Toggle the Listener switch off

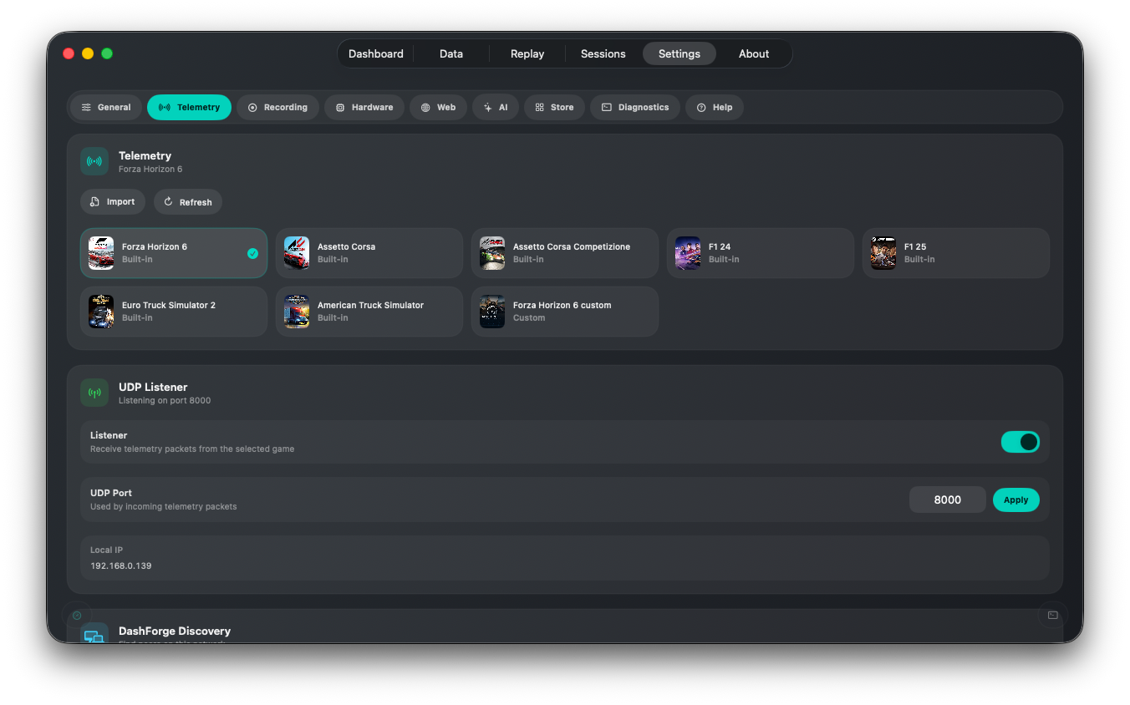(1021, 442)
